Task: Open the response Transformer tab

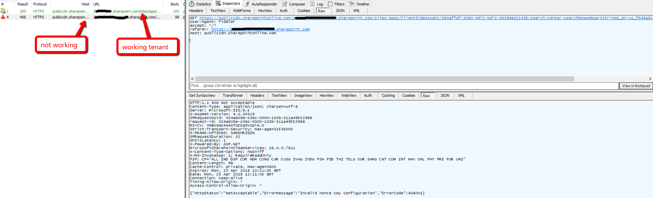Action: pyautogui.click(x=233, y=96)
